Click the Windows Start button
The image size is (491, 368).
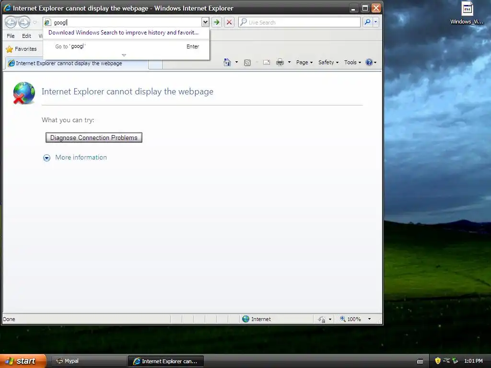point(23,361)
